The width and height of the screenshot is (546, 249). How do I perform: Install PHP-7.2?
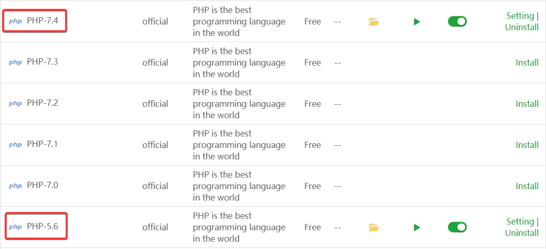pos(527,104)
